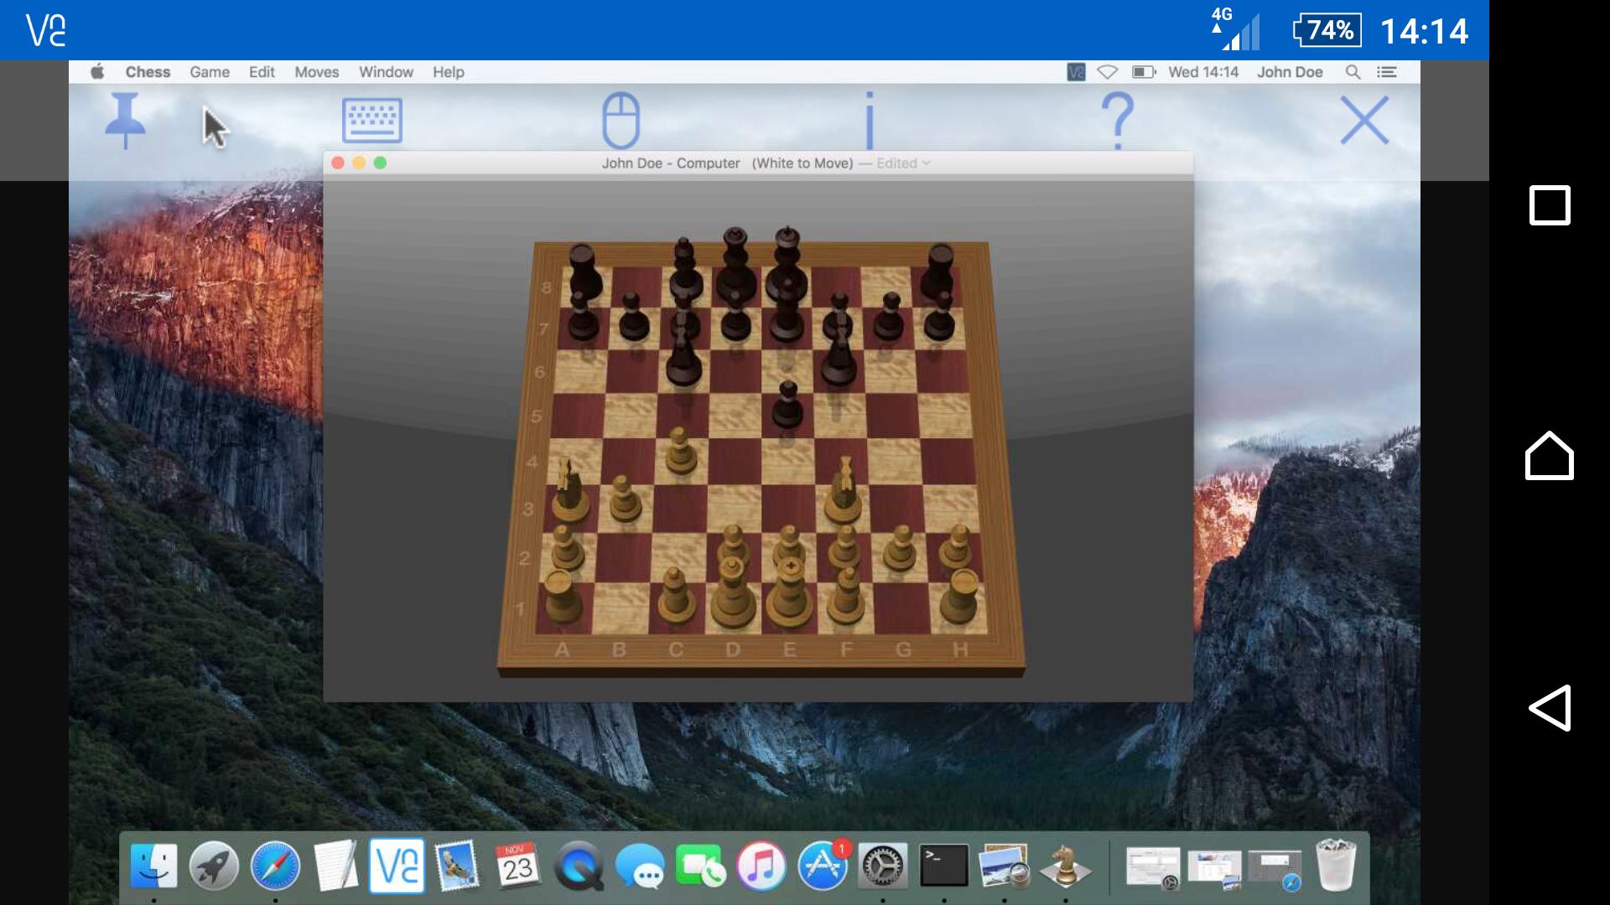The image size is (1610, 905).
Task: Select the black pawn on E5
Action: pyautogui.click(x=787, y=405)
